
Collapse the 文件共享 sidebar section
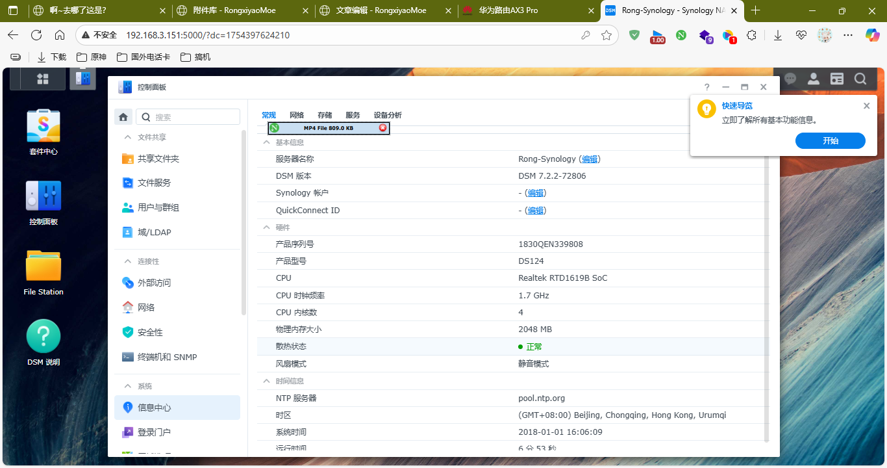(x=127, y=137)
